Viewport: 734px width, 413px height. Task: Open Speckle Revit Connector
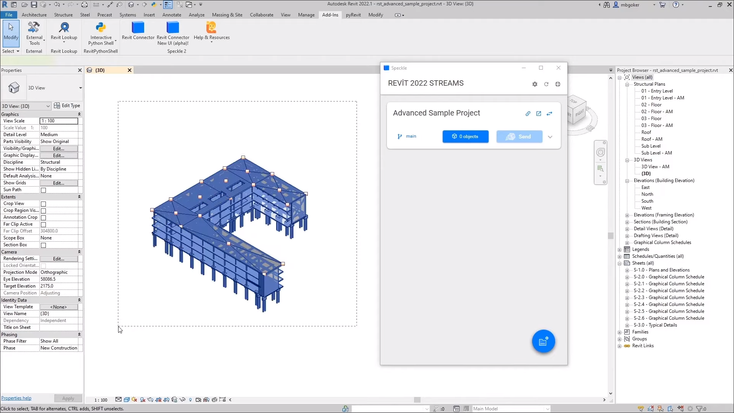(x=138, y=31)
